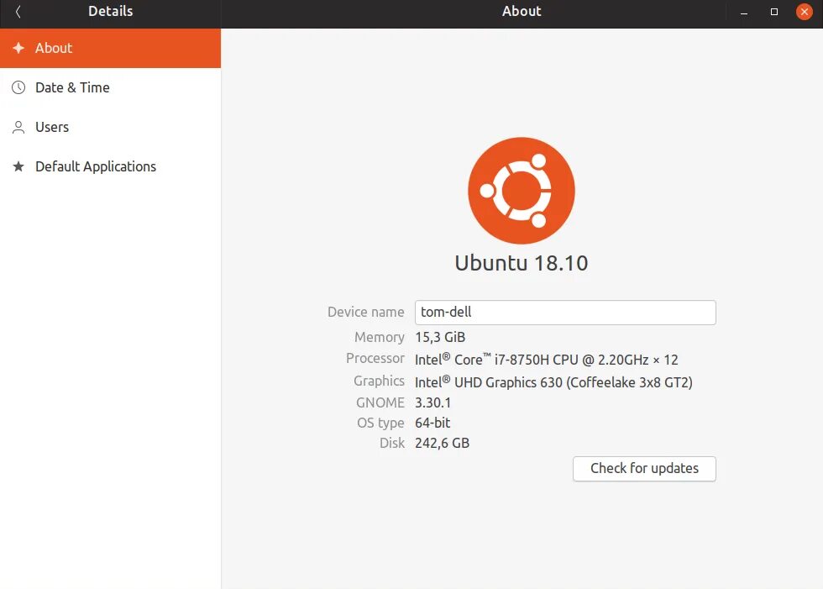Minimize the About window
Screen dimensions: 823x589
pos(744,12)
